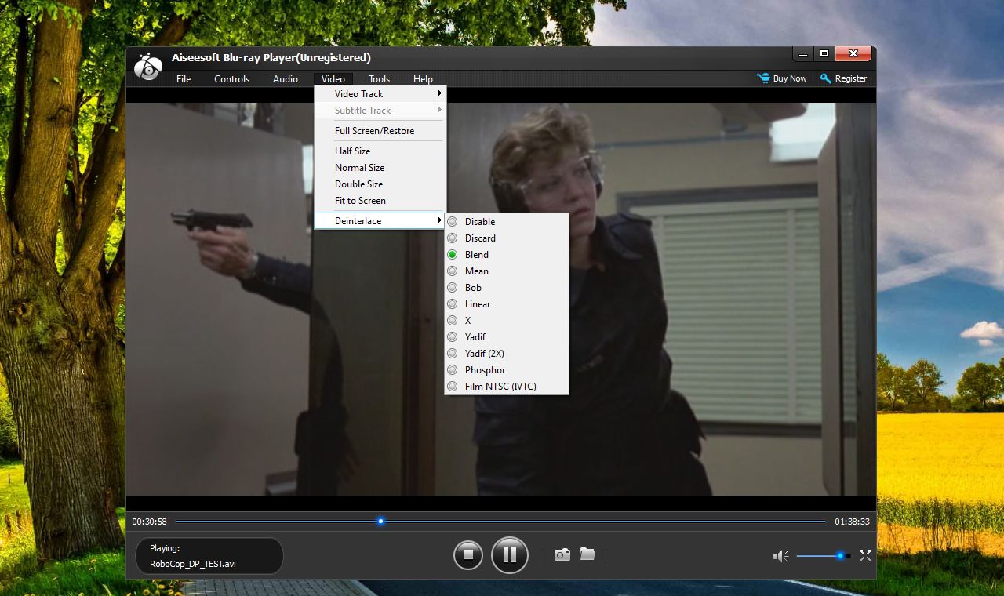The height and width of the screenshot is (596, 1004).
Task: Open the File menu
Action: [184, 79]
